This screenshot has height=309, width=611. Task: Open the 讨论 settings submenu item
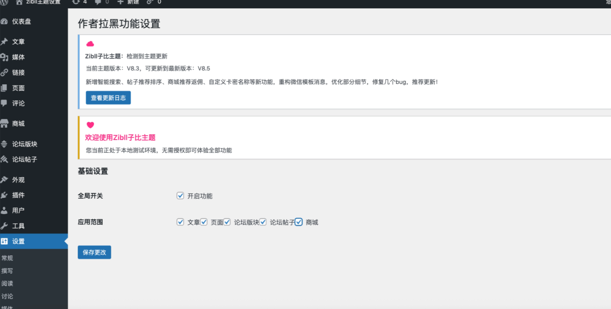tap(7, 296)
